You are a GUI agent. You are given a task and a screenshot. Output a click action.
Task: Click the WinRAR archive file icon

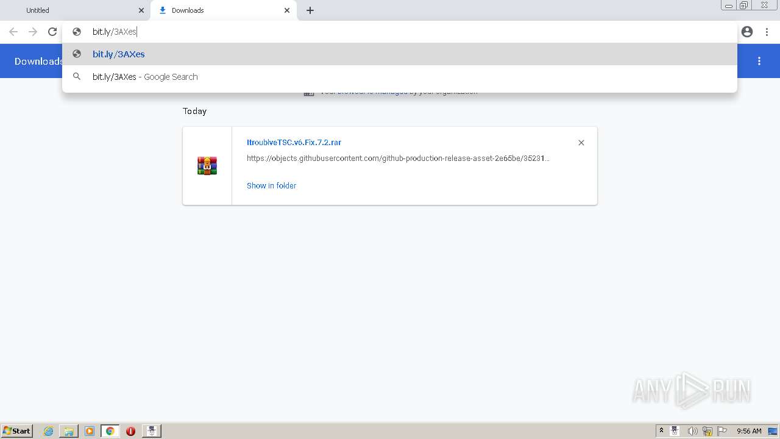click(x=207, y=166)
